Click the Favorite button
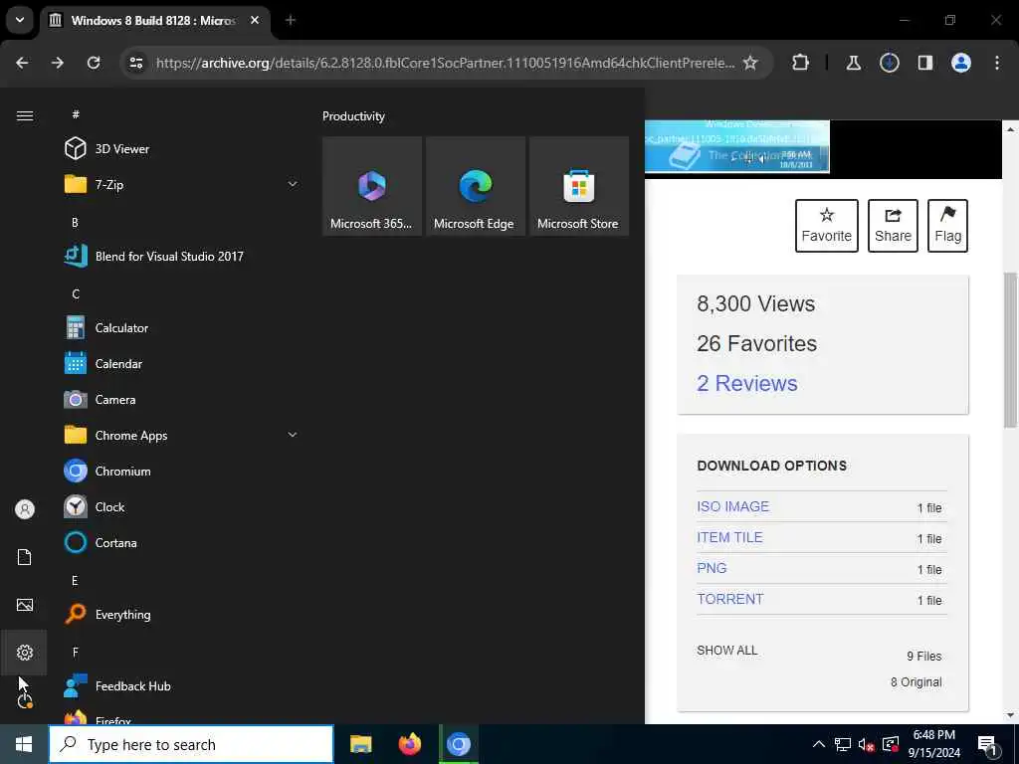The width and height of the screenshot is (1019, 764). click(827, 226)
